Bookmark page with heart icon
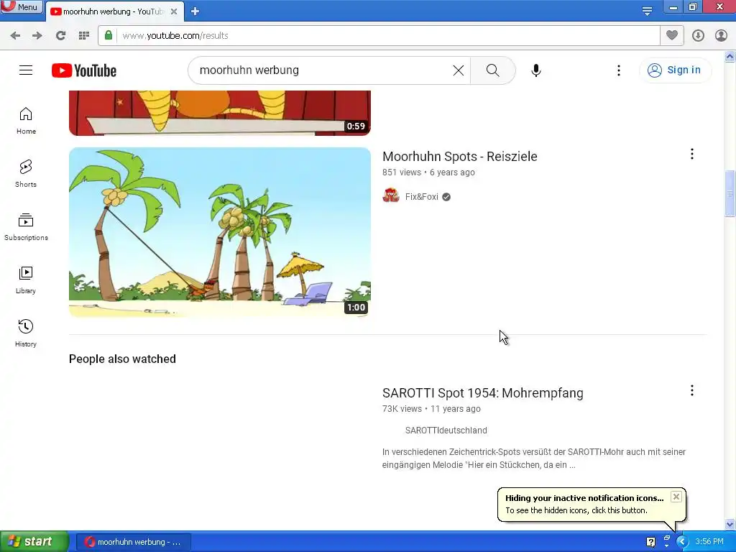The height and width of the screenshot is (552, 736). tap(672, 35)
